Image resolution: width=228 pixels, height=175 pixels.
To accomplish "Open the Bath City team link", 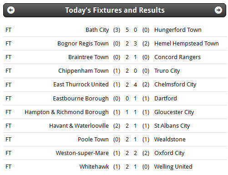I will [97, 30].
